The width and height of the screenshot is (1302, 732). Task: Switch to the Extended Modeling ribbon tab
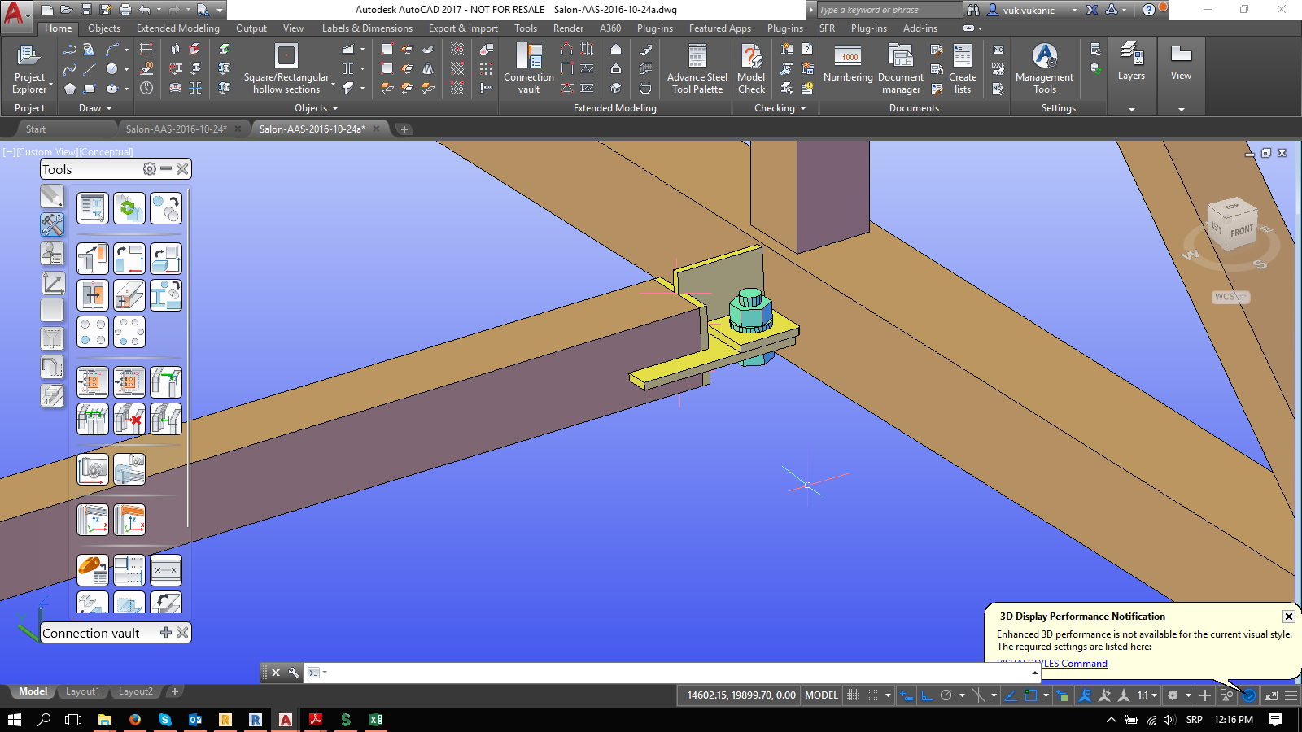(177, 28)
